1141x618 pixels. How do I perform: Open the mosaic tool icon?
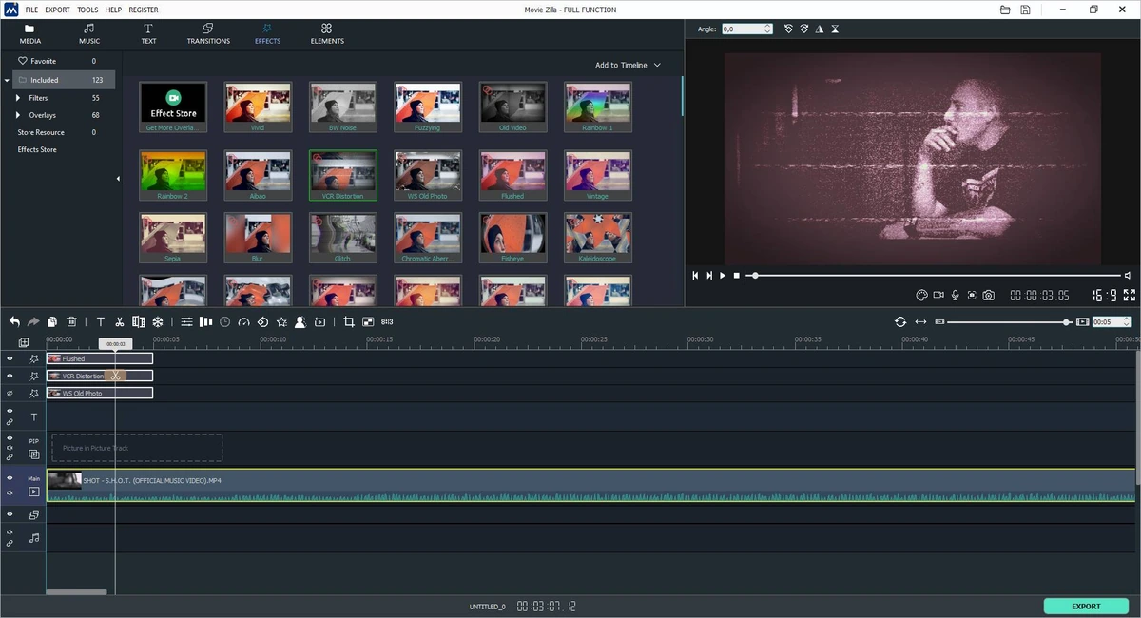(368, 322)
